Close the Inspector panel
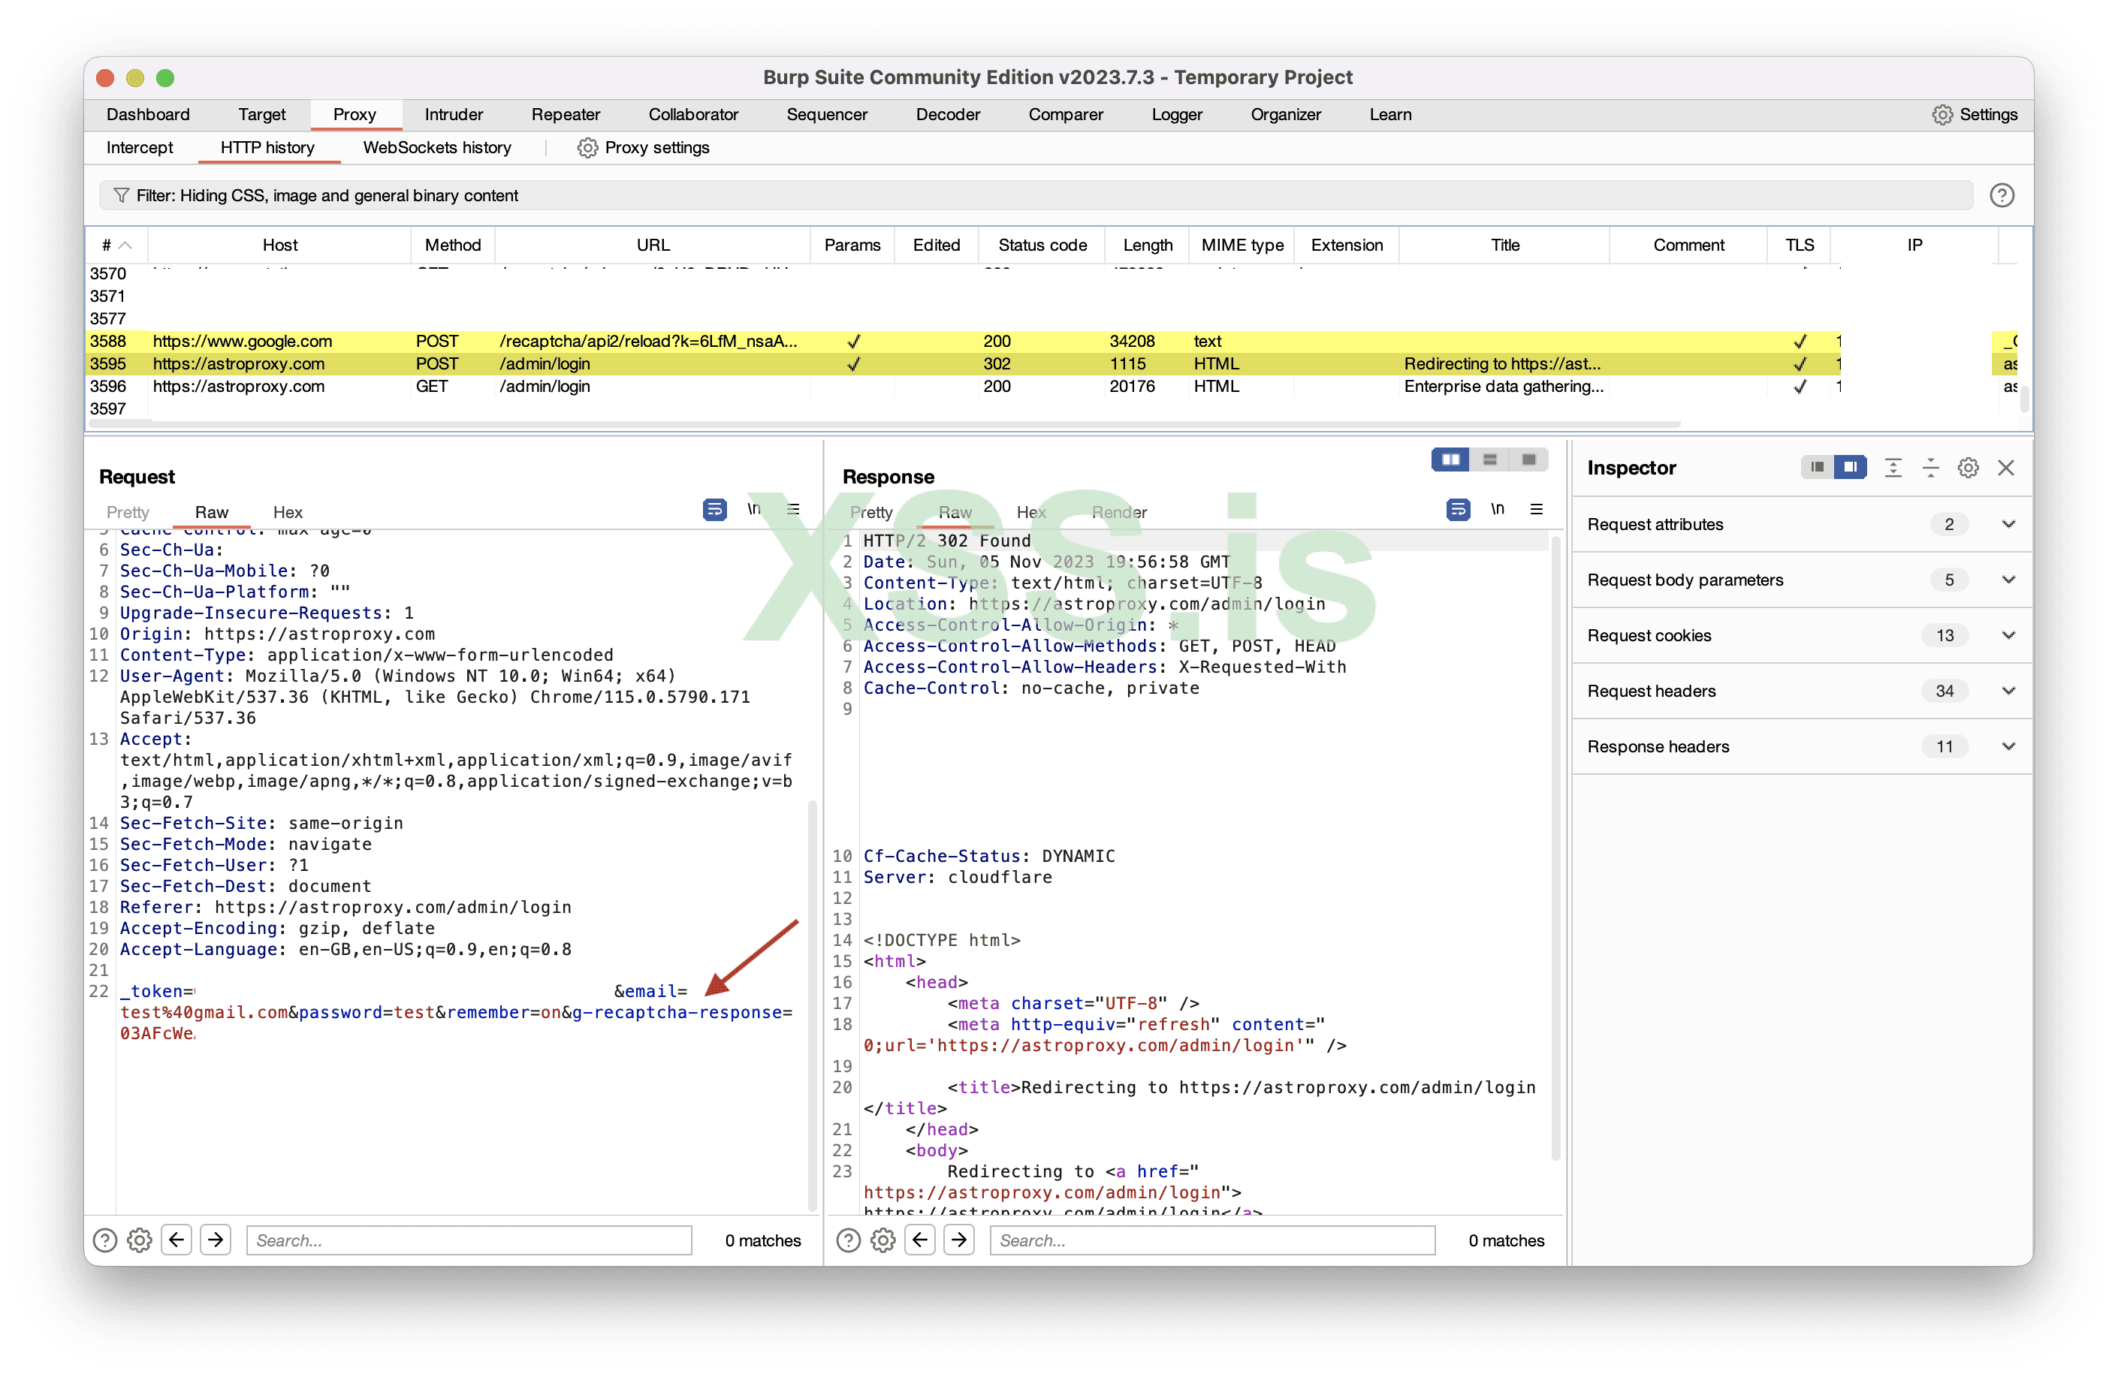This screenshot has width=2118, height=1377. point(2006,468)
